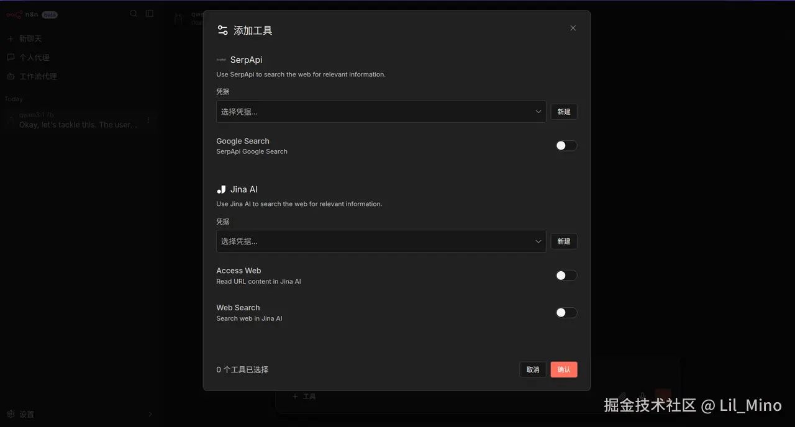This screenshot has width=795, height=427.
Task: Open chat options three-dot menu
Action: coord(148,120)
